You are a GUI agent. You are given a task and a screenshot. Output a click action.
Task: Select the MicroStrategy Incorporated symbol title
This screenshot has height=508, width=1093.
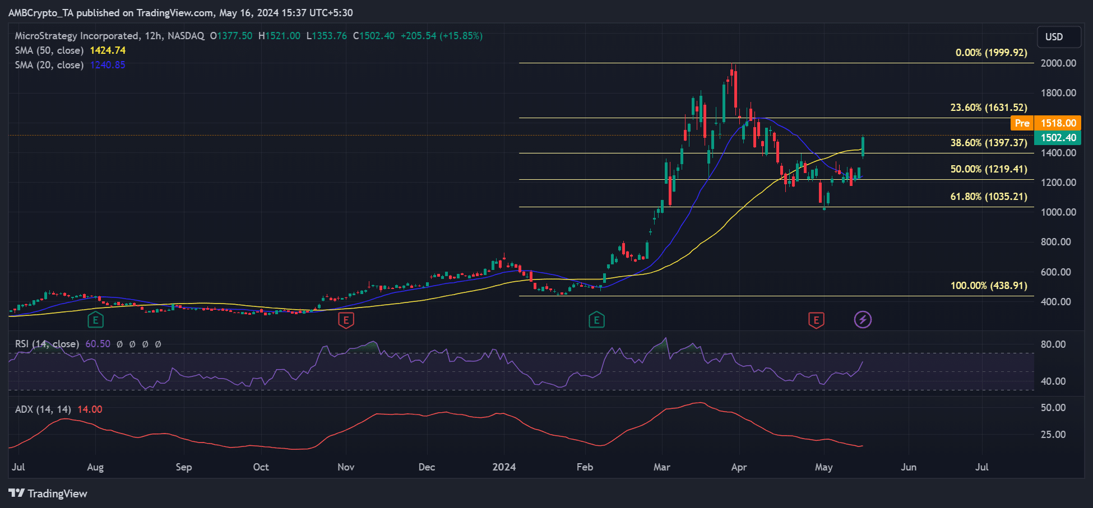coord(77,36)
